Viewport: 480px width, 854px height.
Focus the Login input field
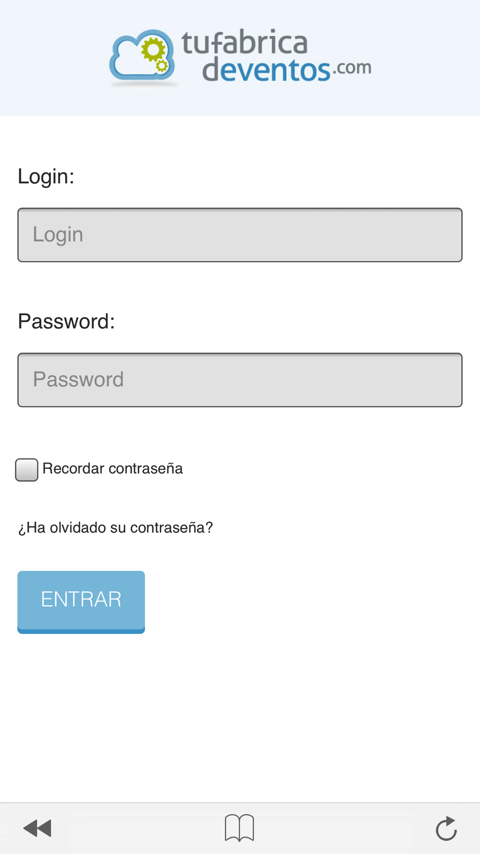(x=240, y=235)
